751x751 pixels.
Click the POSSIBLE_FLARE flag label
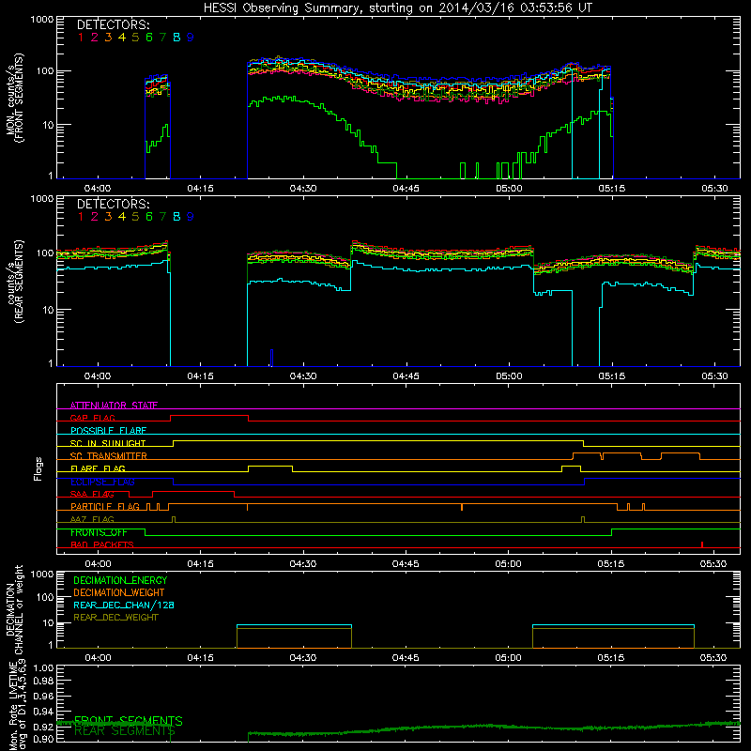pyautogui.click(x=108, y=431)
